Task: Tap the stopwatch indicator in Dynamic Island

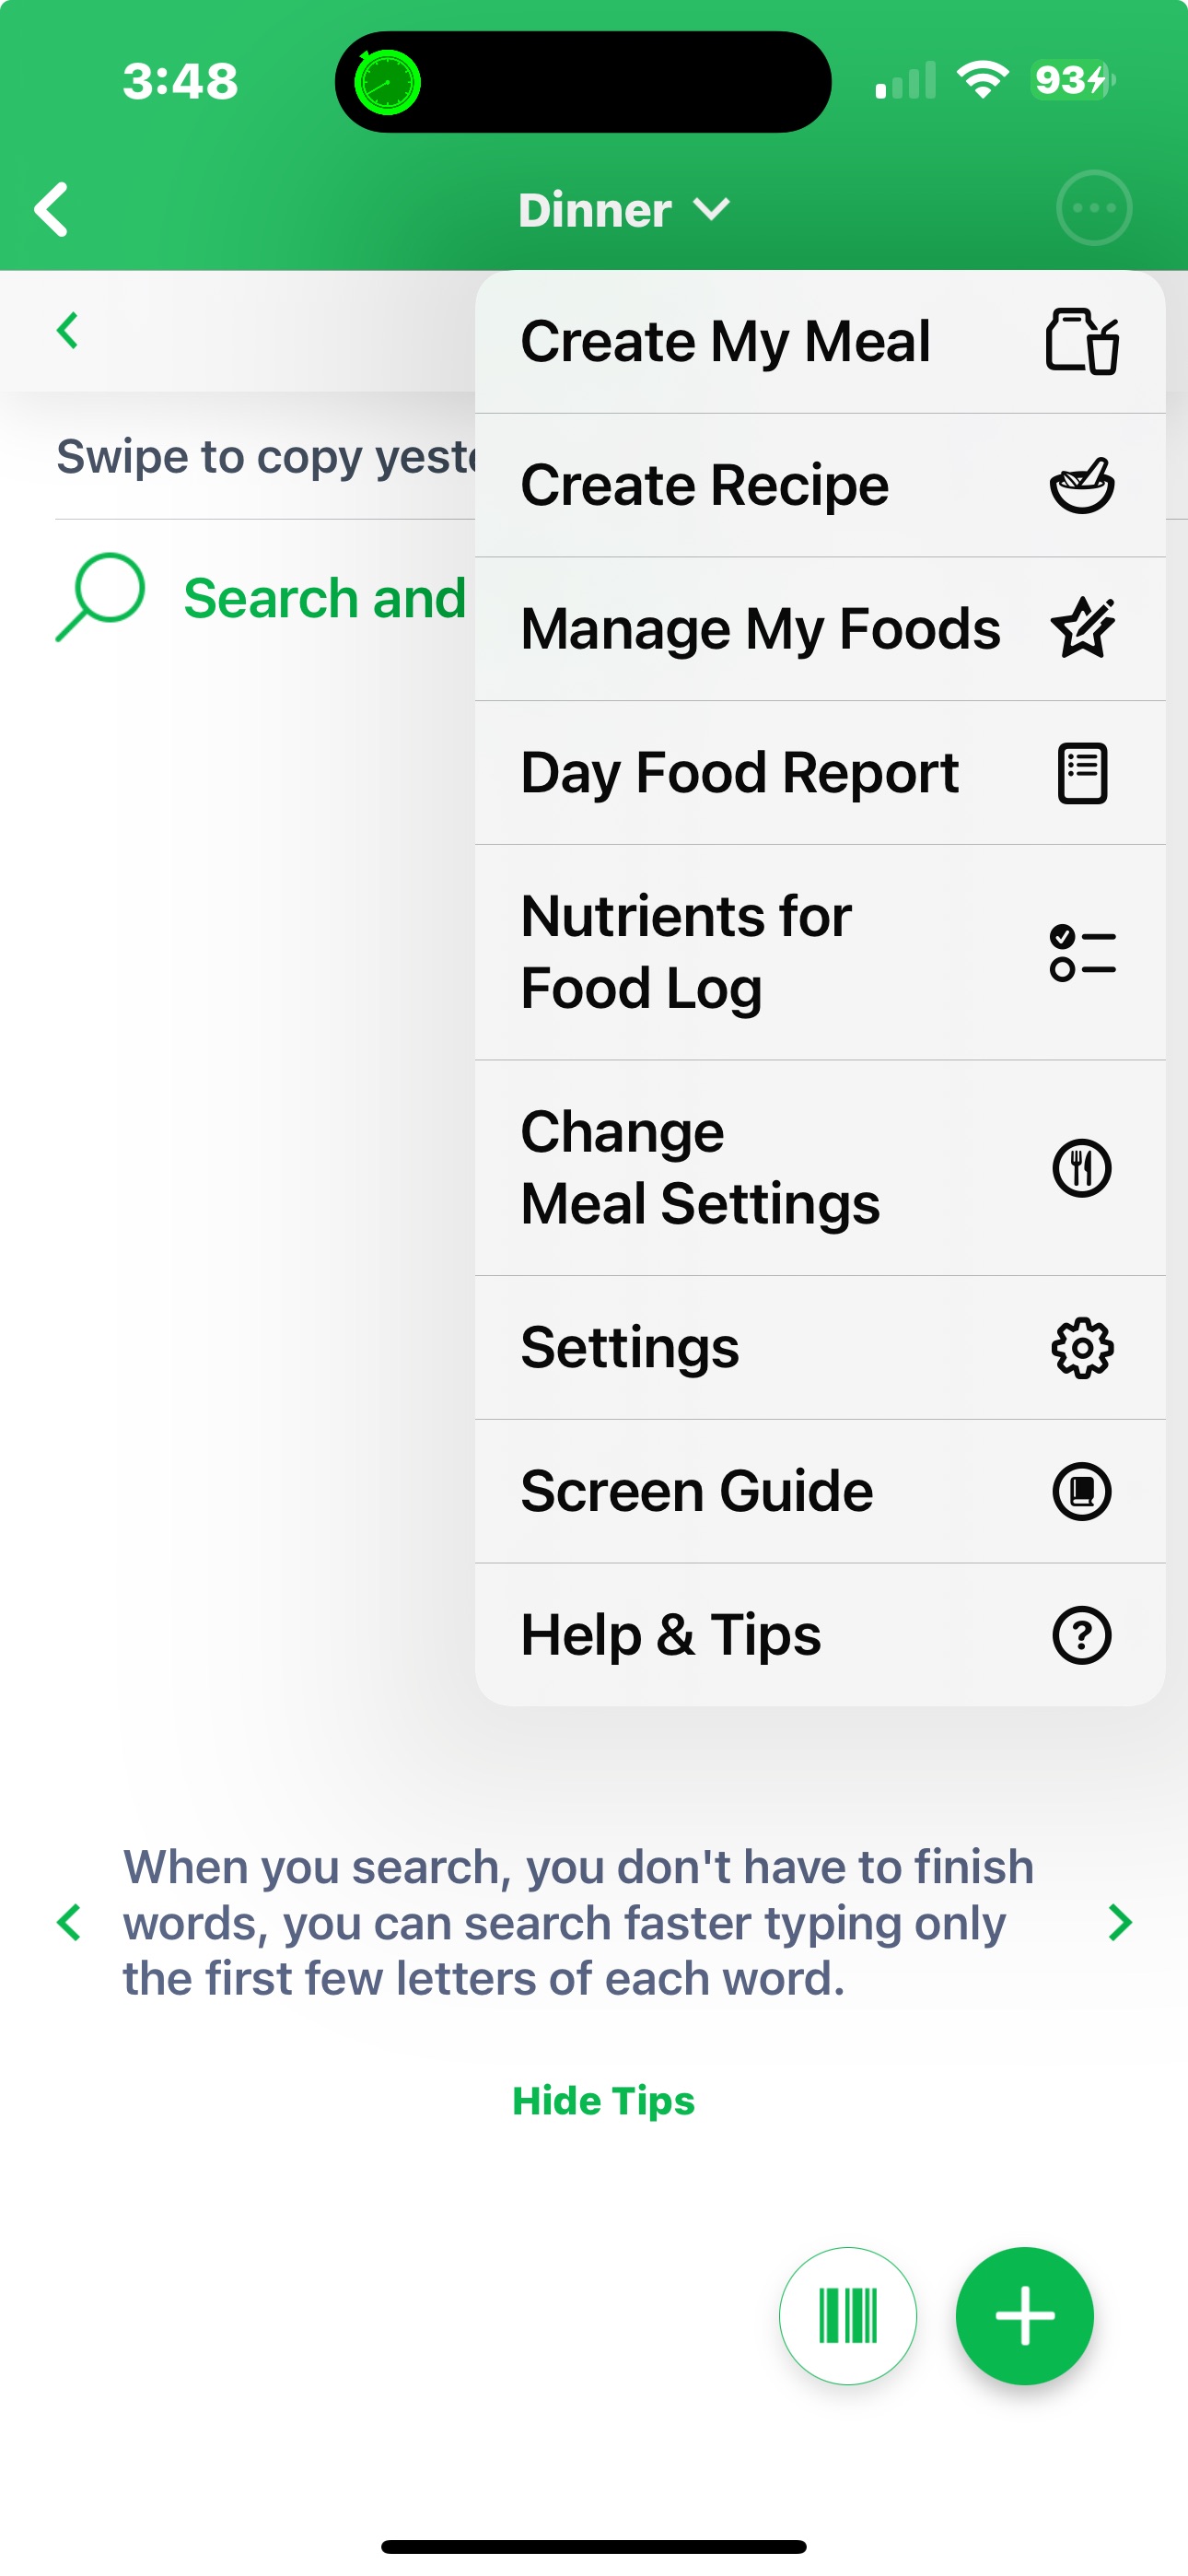Action: click(388, 82)
